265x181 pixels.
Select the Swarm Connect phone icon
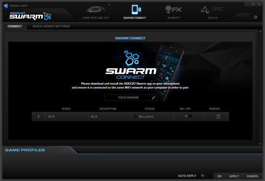(136, 10)
